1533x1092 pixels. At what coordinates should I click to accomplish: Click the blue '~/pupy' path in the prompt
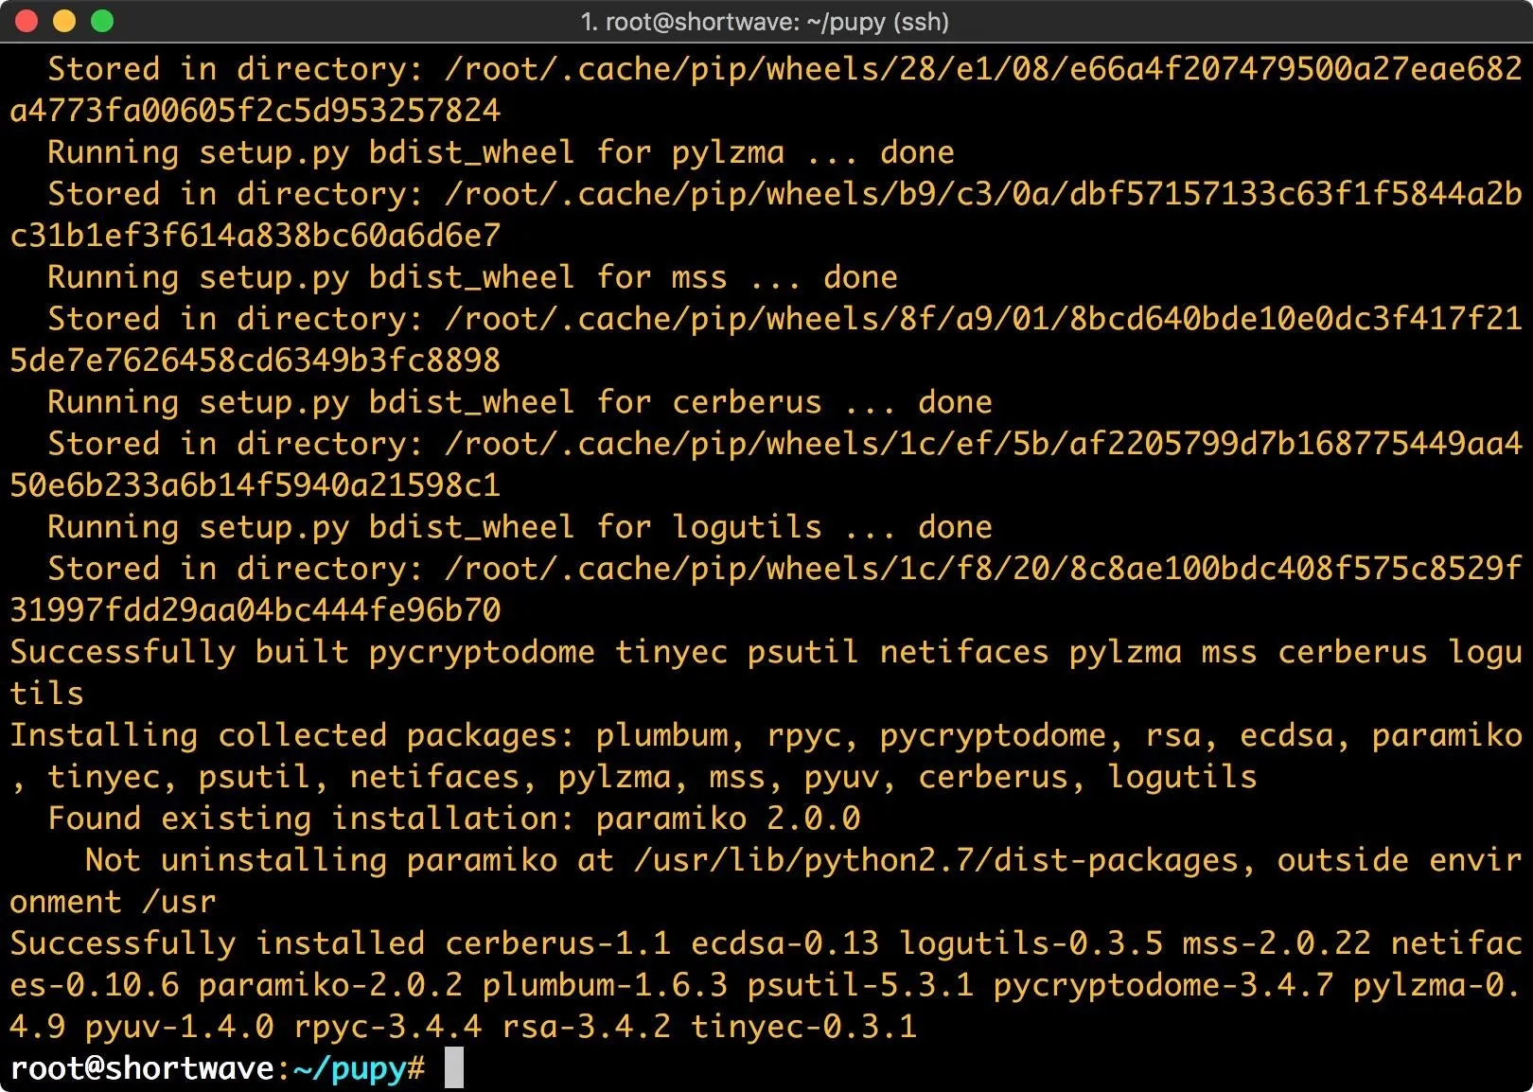coord(350,1068)
